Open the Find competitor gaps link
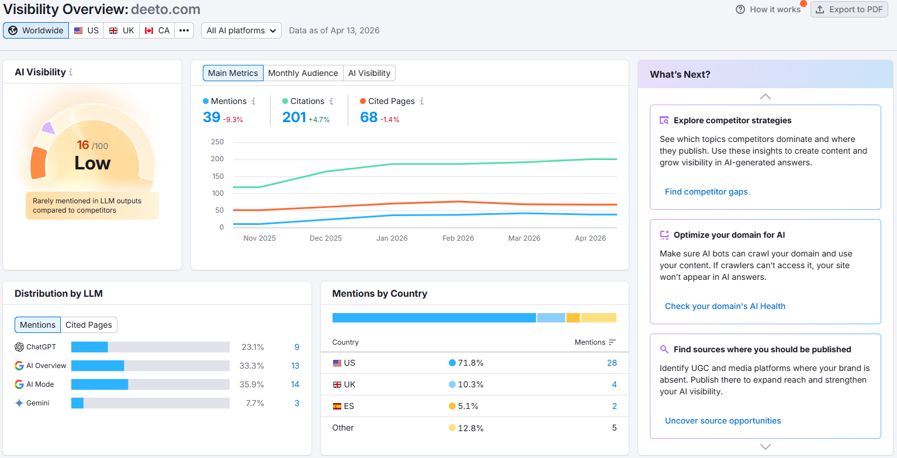The image size is (897, 458). click(x=706, y=192)
